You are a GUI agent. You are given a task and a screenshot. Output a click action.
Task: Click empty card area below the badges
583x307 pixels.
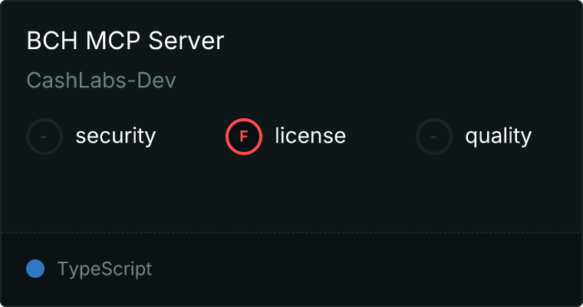291,192
